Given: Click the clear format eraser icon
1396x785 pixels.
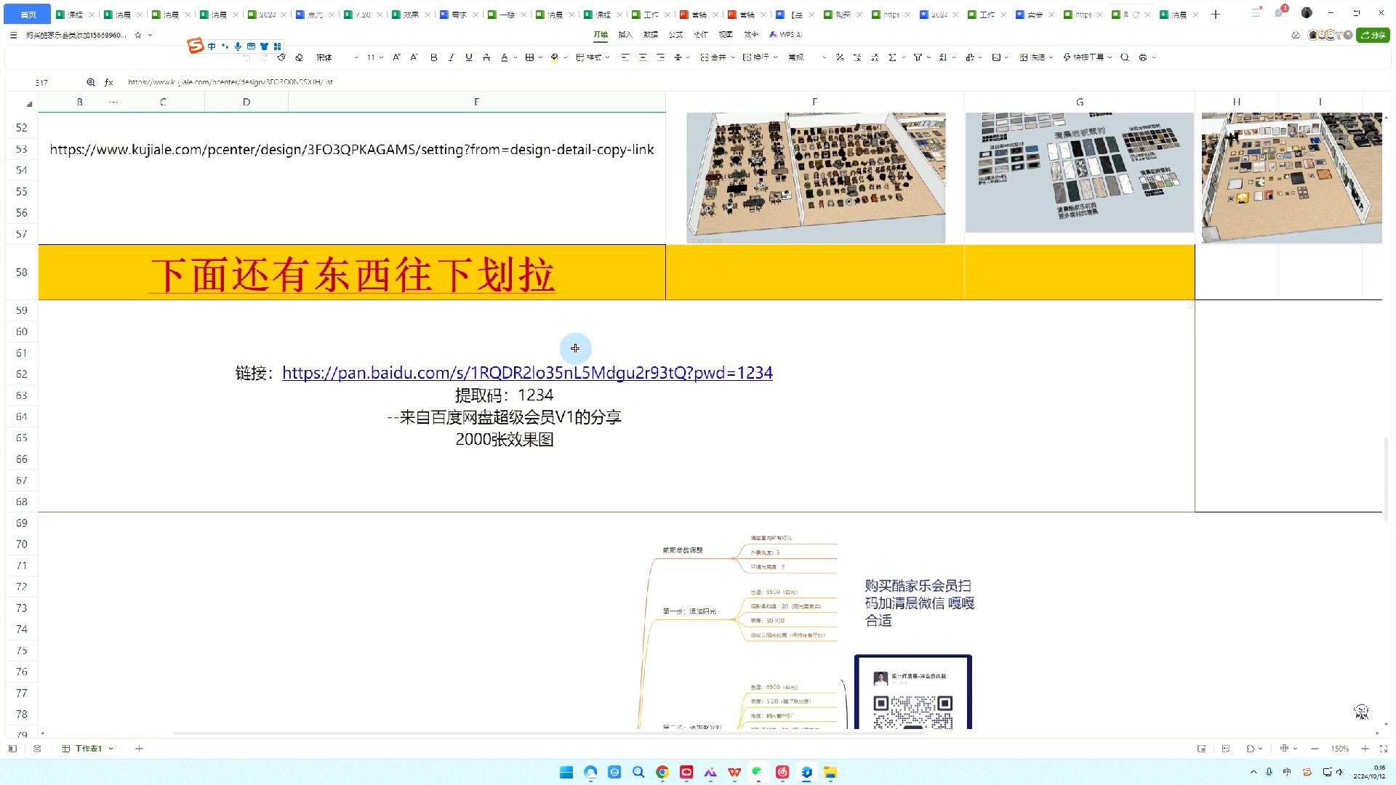Looking at the screenshot, I should (299, 57).
